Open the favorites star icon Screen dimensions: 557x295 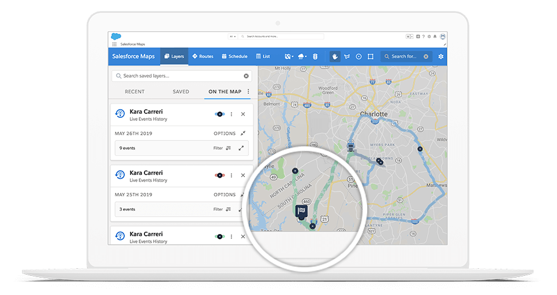(x=408, y=36)
